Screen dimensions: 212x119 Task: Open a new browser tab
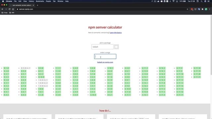(37, 5)
